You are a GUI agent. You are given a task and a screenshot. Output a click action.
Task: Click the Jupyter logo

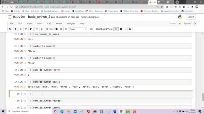click(x=17, y=17)
